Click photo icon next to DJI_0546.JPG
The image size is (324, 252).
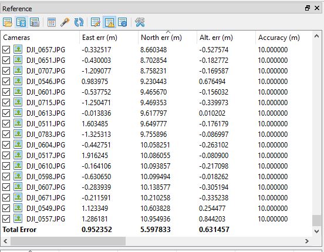(x=18, y=81)
